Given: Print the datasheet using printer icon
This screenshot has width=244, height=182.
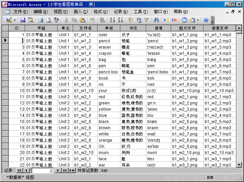Looking at the screenshot, I should click(x=41, y=20).
